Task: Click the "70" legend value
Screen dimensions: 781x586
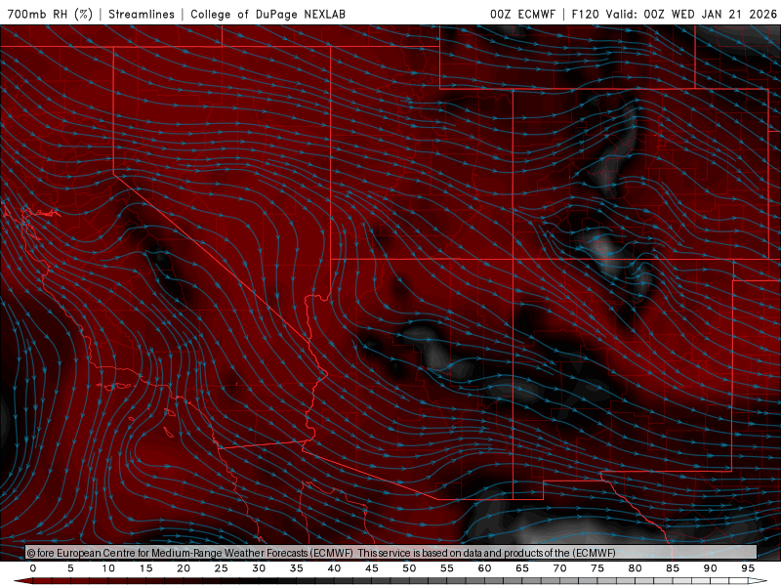Action: (x=559, y=568)
